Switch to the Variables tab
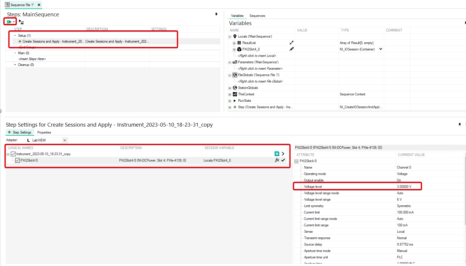 [x=237, y=16]
